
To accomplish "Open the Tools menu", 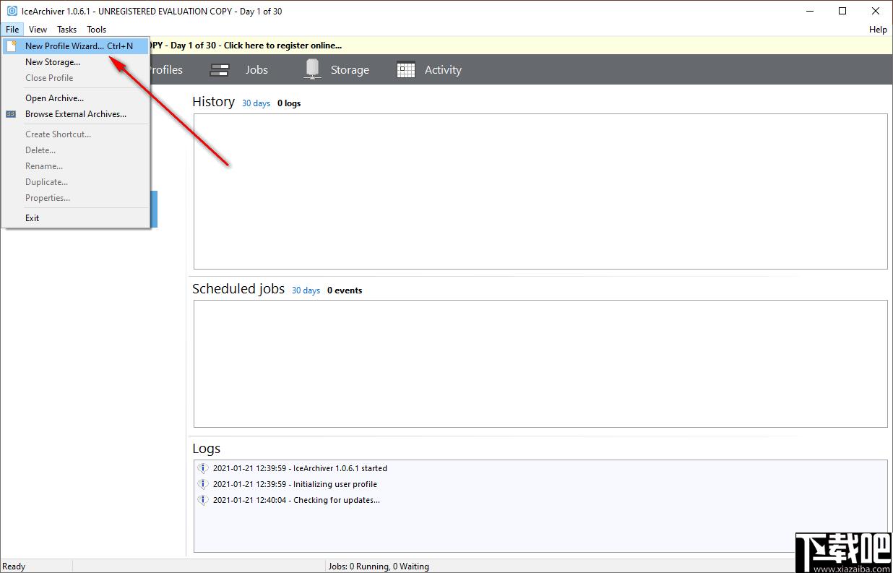I will [97, 30].
